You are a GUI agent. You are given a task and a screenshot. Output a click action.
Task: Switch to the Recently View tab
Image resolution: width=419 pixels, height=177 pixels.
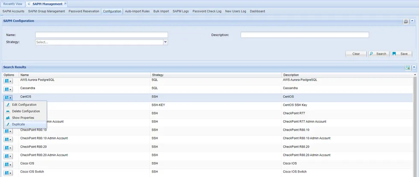tap(13, 4)
